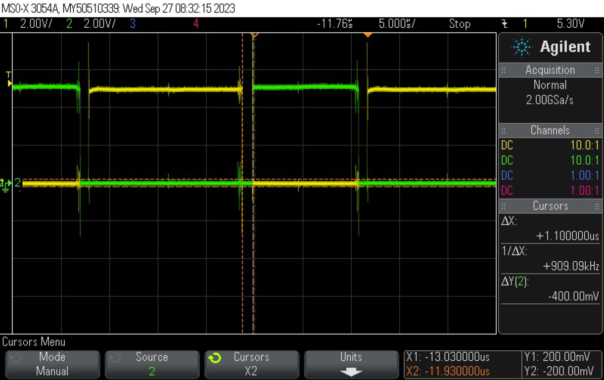Click the 5.30V trigger level value
The image size is (604, 380).
[570, 23]
